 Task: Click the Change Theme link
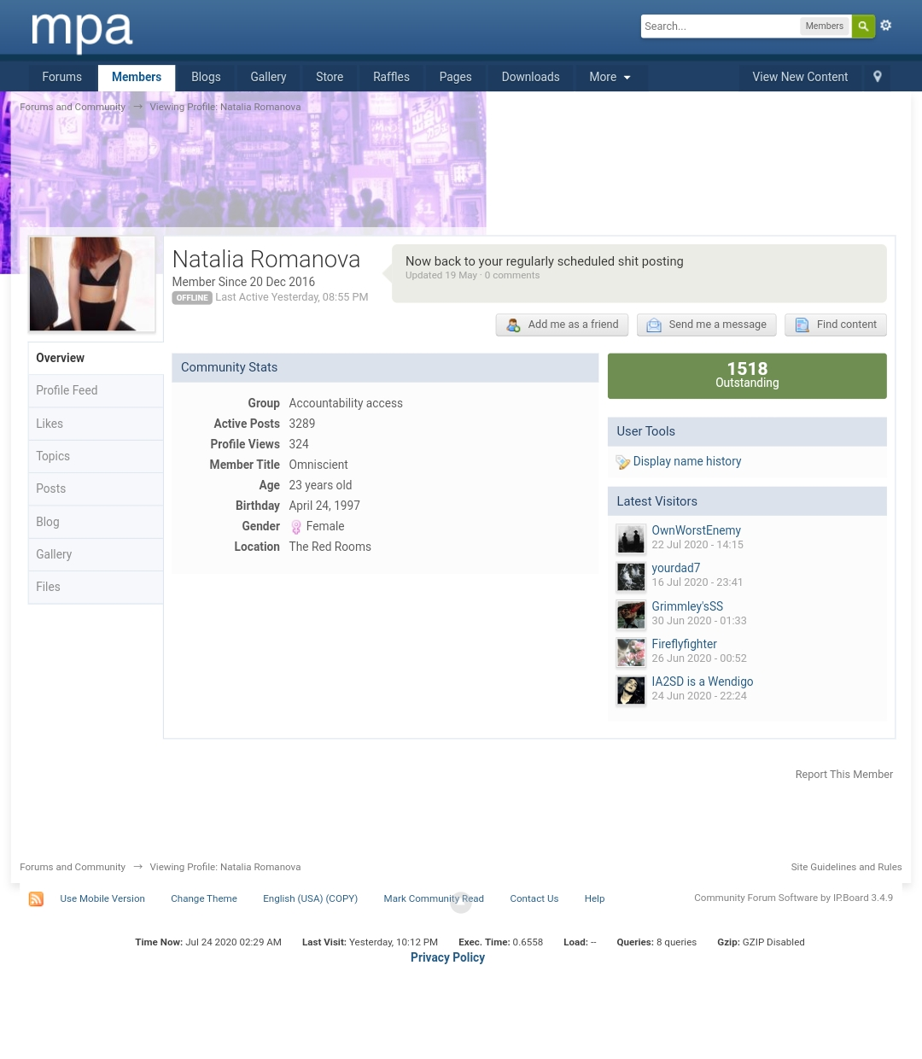tap(204, 898)
